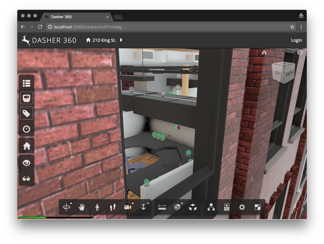Expand the arrow next to 210 King St.
Viewport: 324px width, 244px height.
coord(121,40)
